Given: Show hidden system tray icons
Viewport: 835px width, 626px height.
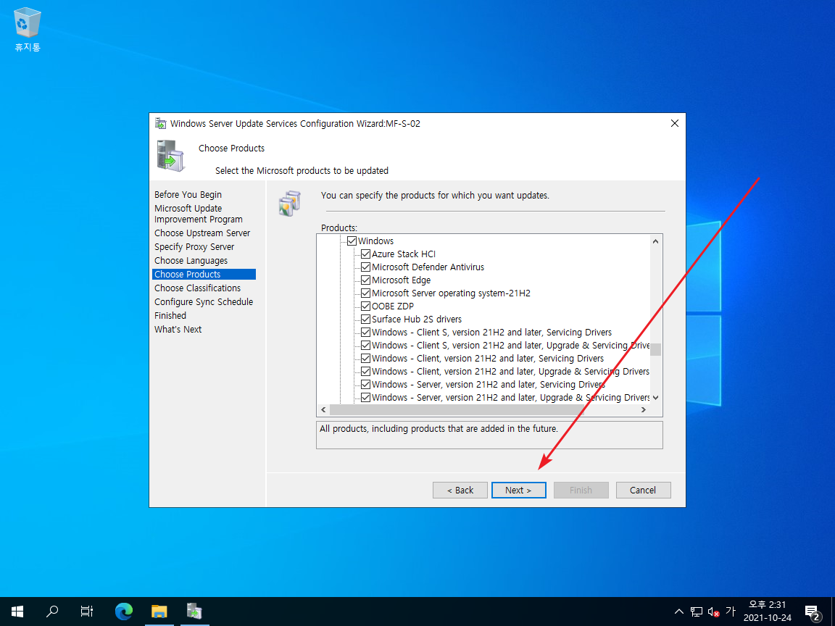Looking at the screenshot, I should click(x=678, y=612).
